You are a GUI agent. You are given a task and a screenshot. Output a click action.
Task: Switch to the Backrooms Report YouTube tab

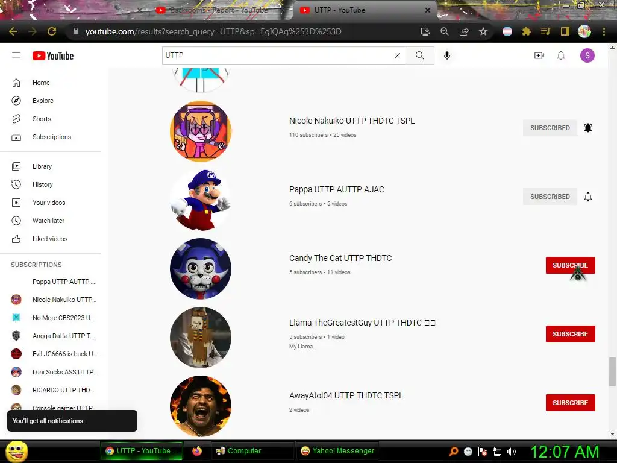[x=219, y=10]
